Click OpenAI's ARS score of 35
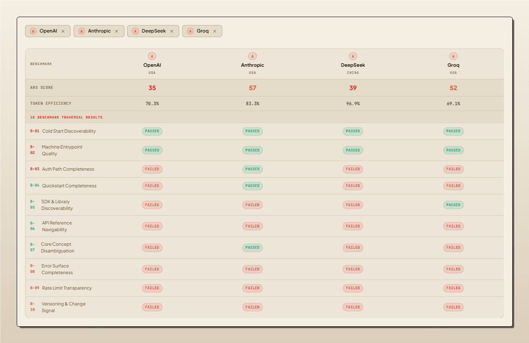Image resolution: width=529 pixels, height=343 pixels. (x=152, y=88)
